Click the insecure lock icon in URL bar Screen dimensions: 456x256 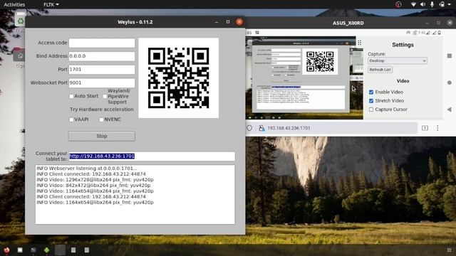pos(261,128)
